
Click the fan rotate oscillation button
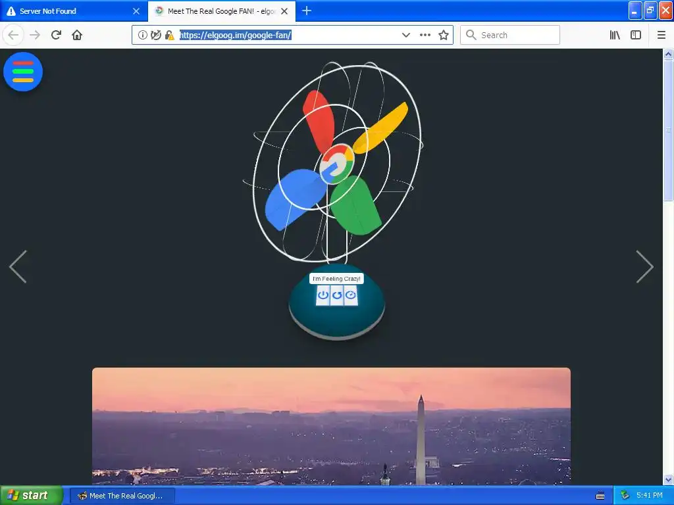[337, 295]
